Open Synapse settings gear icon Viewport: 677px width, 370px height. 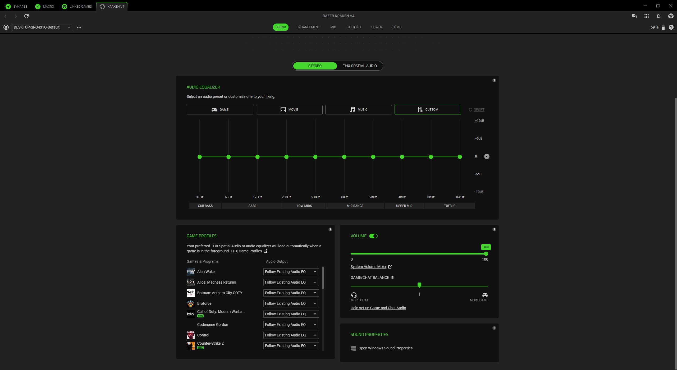coord(658,16)
